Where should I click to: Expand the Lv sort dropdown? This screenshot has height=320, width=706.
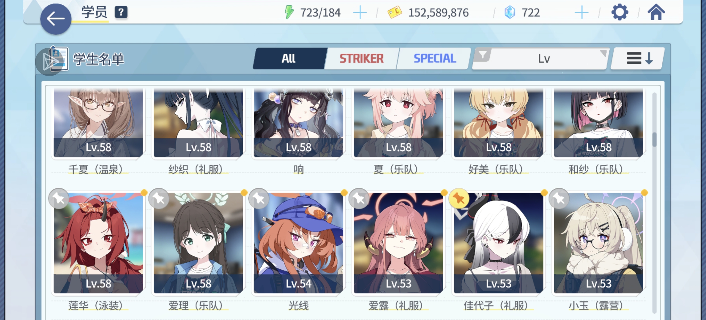click(x=540, y=59)
